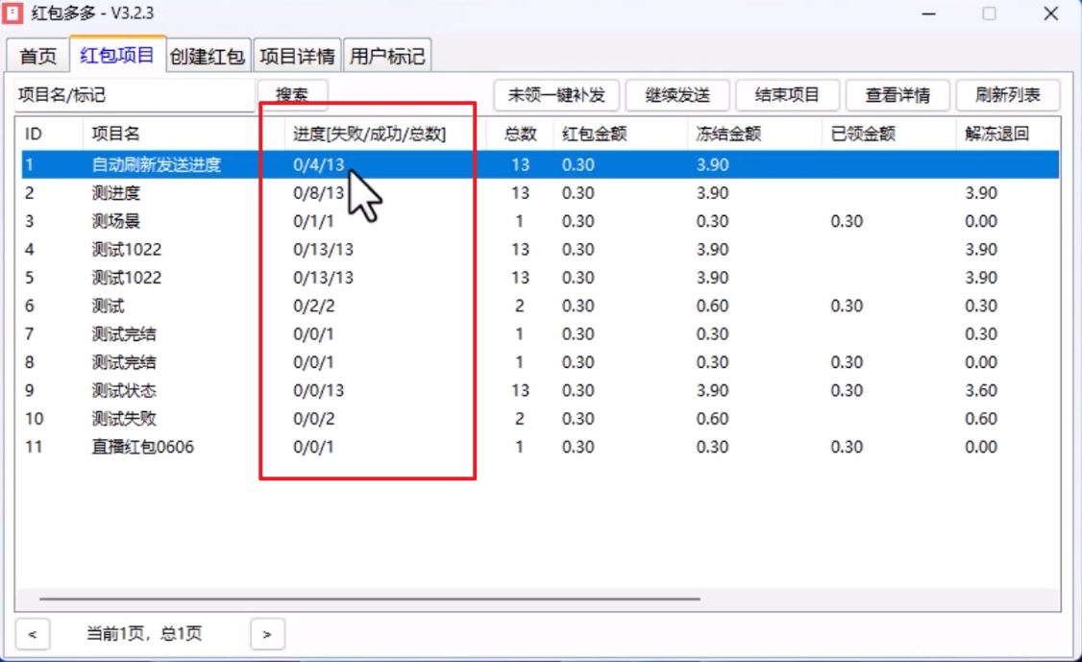Open the 用户标记 tab

(x=386, y=57)
